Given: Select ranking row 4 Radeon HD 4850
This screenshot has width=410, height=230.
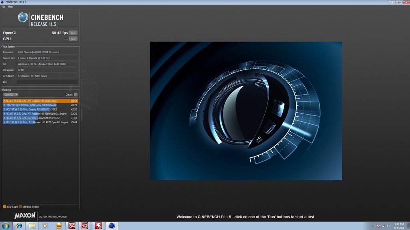Looking at the screenshot, I should pyautogui.click(x=40, y=114).
